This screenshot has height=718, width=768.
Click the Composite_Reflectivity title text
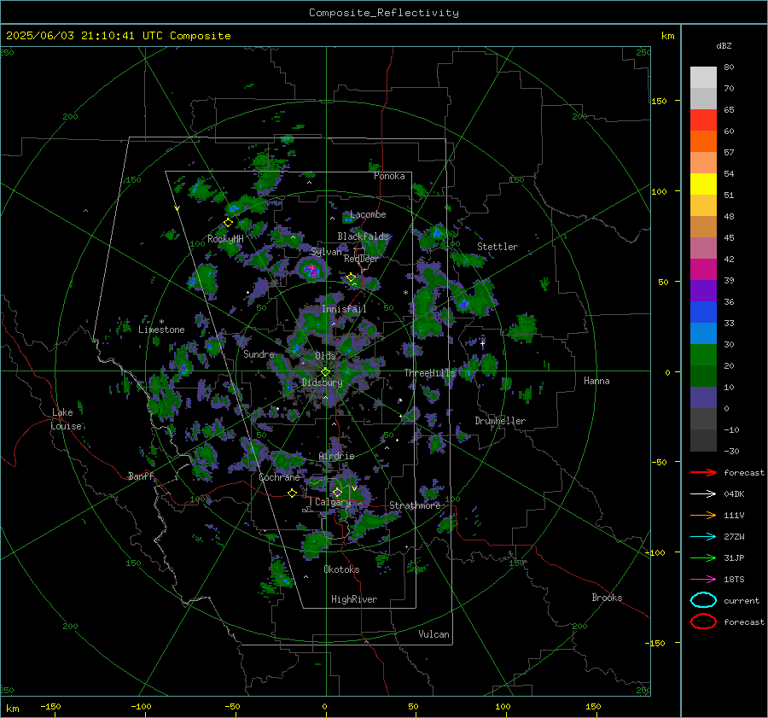point(383,13)
